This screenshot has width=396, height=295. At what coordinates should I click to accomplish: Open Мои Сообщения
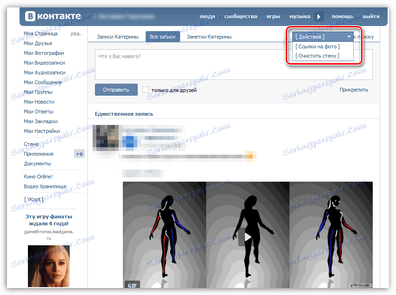[x=43, y=82]
